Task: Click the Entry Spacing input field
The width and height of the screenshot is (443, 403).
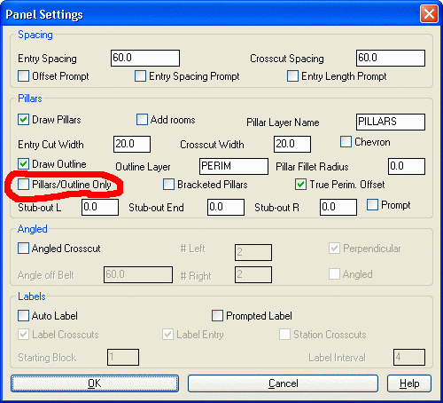Action: (x=145, y=58)
